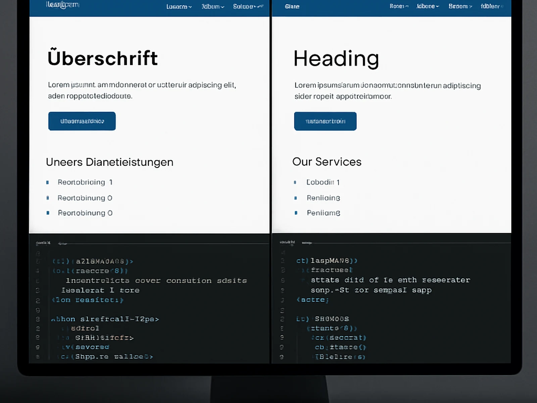Click the last 'Reortobinung 0' list item
Image resolution: width=537 pixels, height=403 pixels.
85,213
